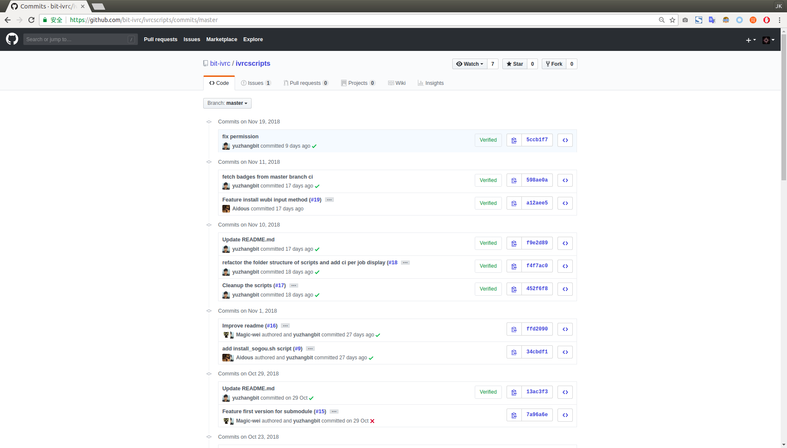Expand the Feature install wubi commit description ellipsis
This screenshot has height=448, width=787.
[329, 199]
